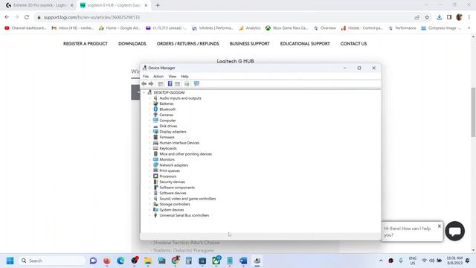Switch to the Extreme 3D Pro Joystick browser tab
476x268 pixels.
point(39,5)
